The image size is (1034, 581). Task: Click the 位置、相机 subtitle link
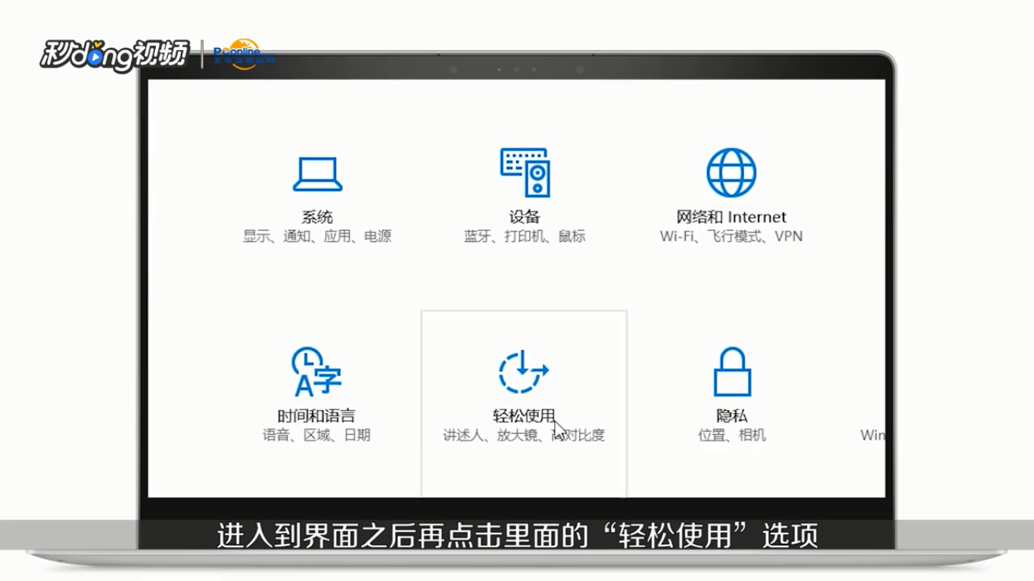pyautogui.click(x=731, y=435)
